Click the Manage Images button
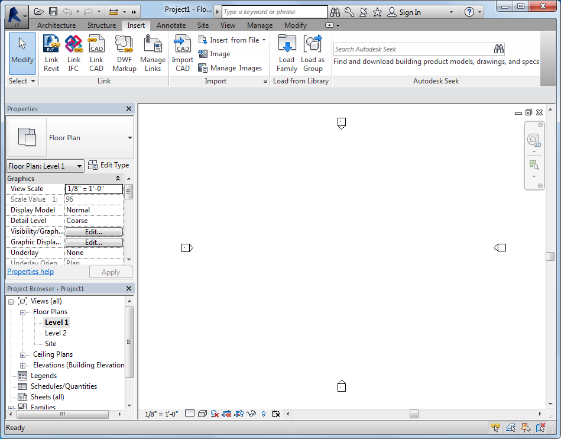This screenshot has width=561, height=439. coord(230,67)
